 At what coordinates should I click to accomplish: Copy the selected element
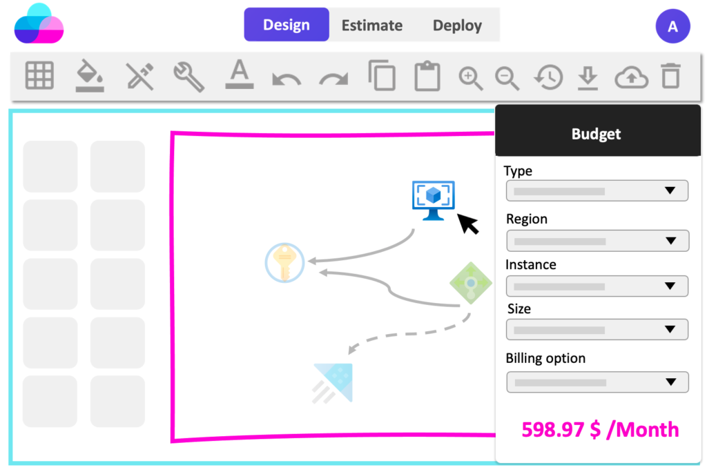point(382,75)
